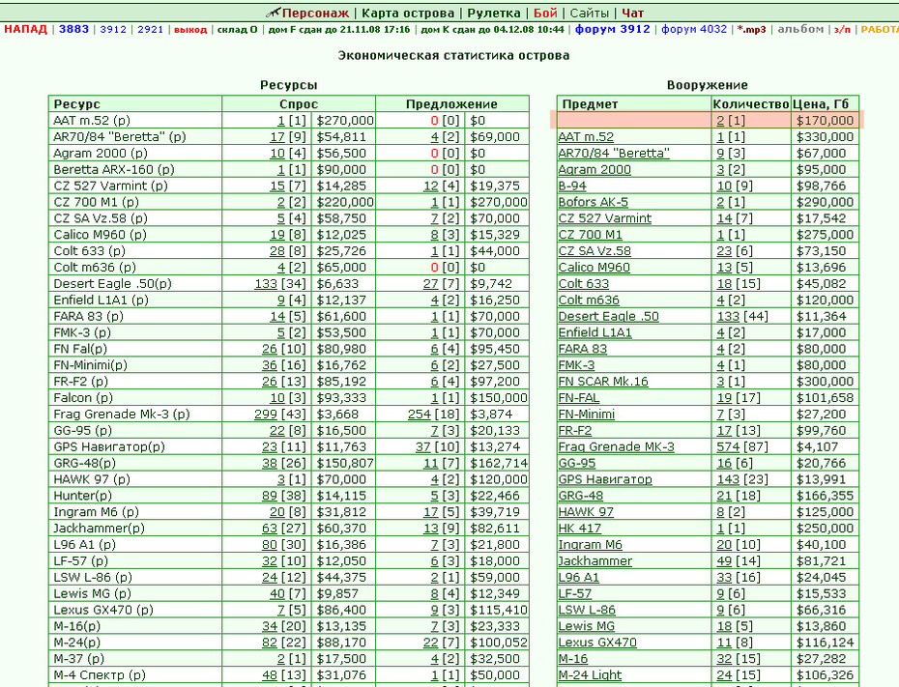The height and width of the screenshot is (687, 899).
Task: Open the форум 3912 link
Action: tap(612, 29)
